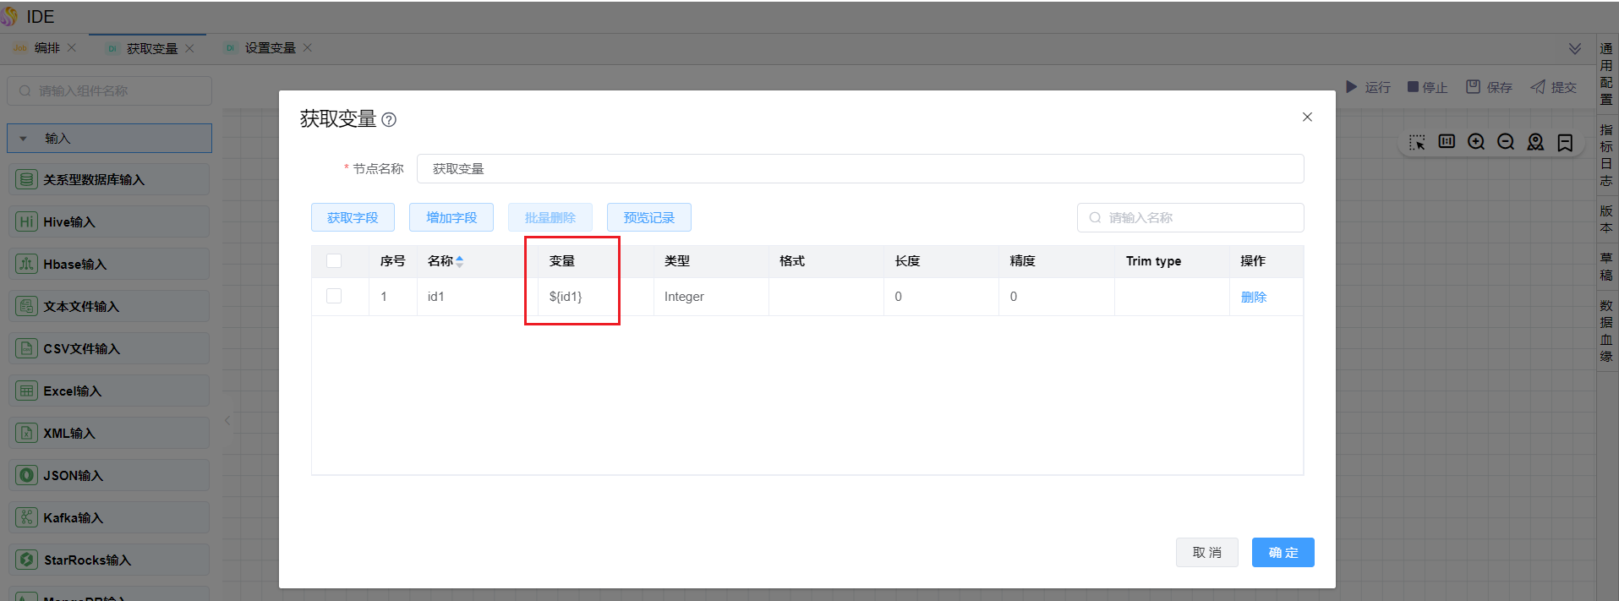
Task: Select the marquee selection tool icon
Action: pos(1417,142)
